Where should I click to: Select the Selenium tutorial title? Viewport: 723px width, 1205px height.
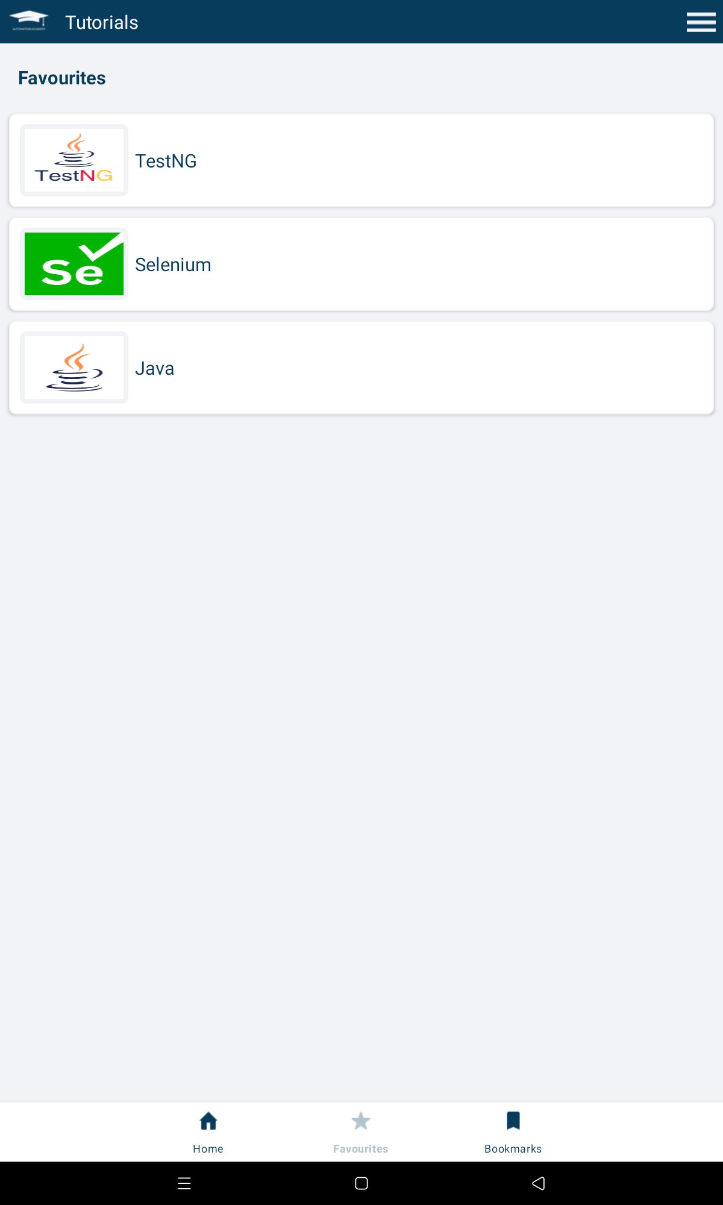[x=173, y=264]
